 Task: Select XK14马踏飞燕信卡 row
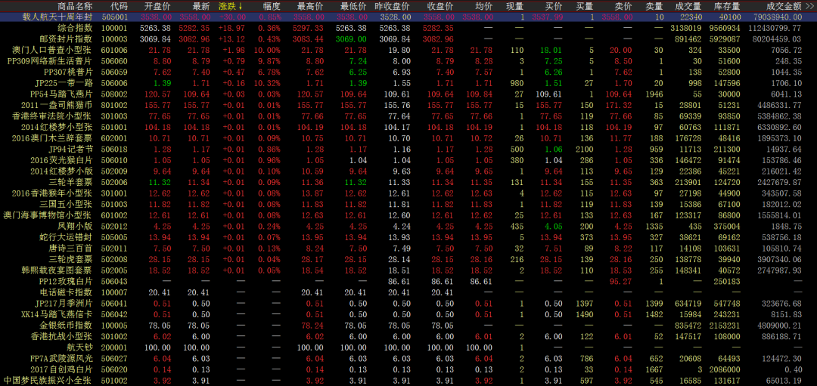(408, 315)
